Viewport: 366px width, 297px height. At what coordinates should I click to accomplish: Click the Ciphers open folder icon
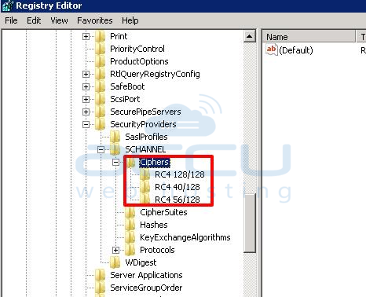pos(130,163)
